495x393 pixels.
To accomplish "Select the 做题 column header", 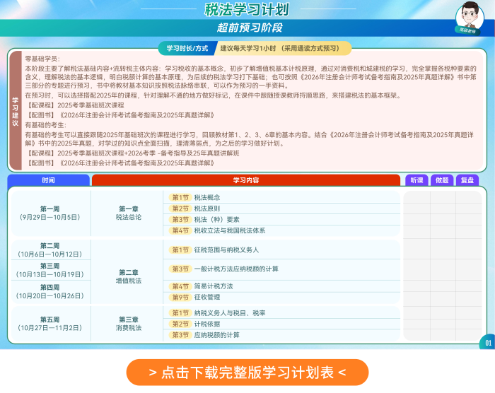I will point(442,180).
